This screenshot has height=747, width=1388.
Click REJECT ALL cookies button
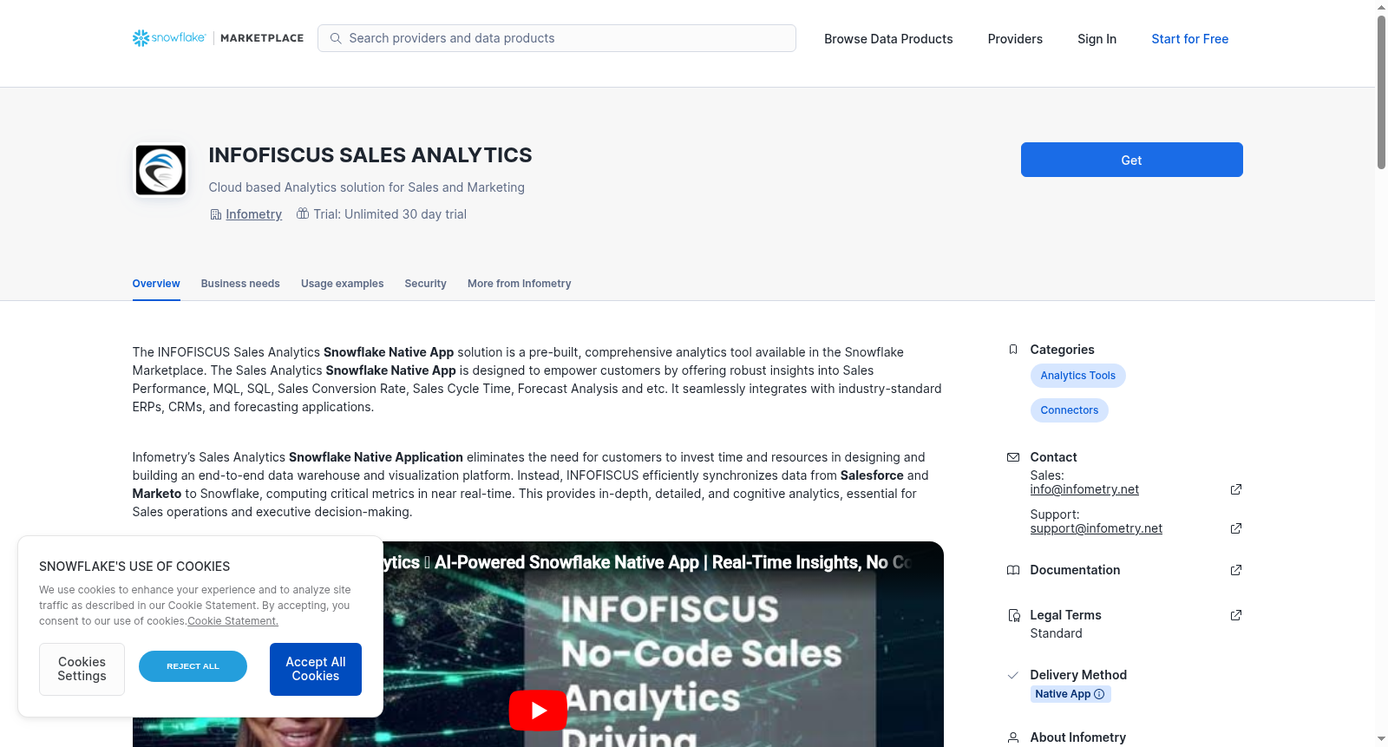click(x=193, y=666)
